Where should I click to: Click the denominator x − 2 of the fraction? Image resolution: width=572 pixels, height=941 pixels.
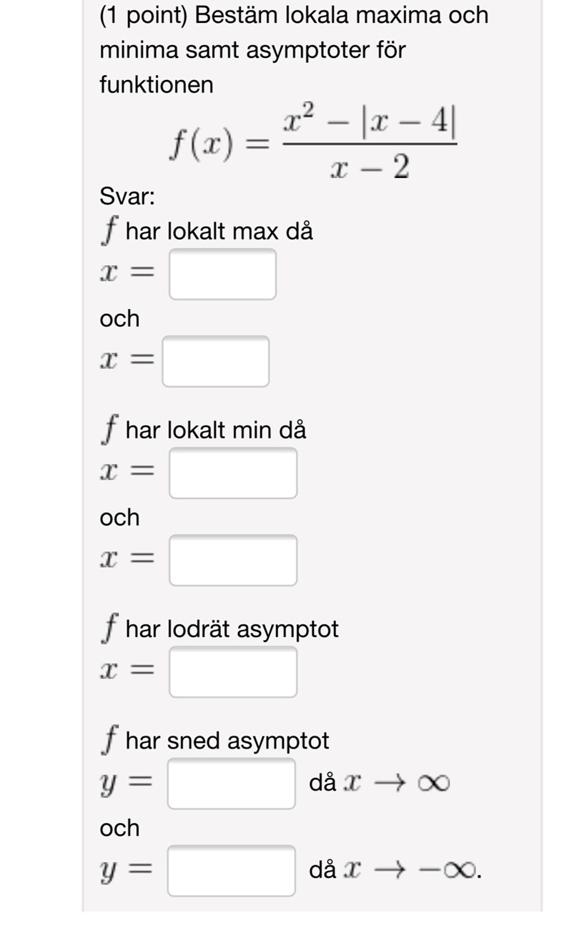tap(370, 167)
